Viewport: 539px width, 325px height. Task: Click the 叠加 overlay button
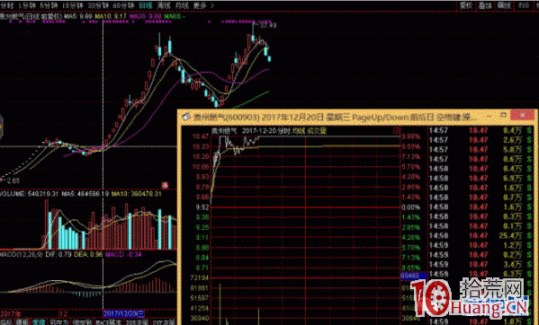coord(485,5)
